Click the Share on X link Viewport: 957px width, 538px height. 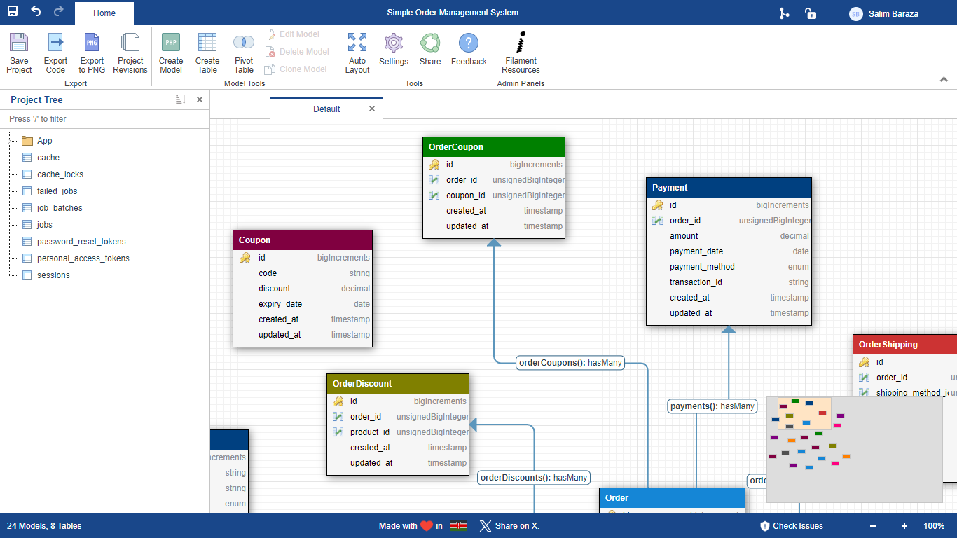[509, 526]
